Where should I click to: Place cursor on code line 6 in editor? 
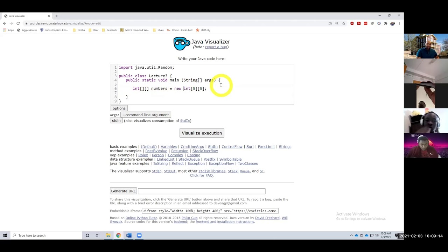tap(169, 89)
